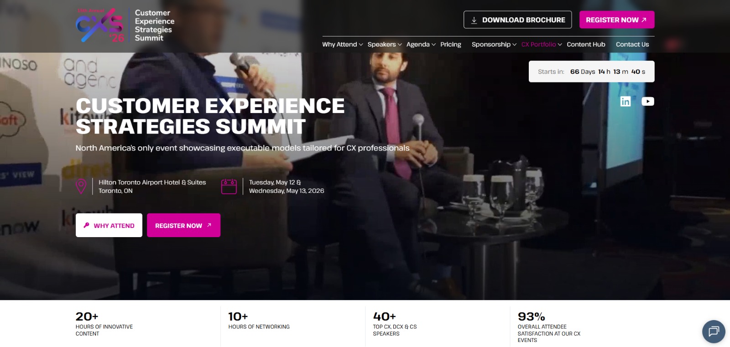Click the event date calendar icon
This screenshot has height=347, width=730.
(x=229, y=186)
